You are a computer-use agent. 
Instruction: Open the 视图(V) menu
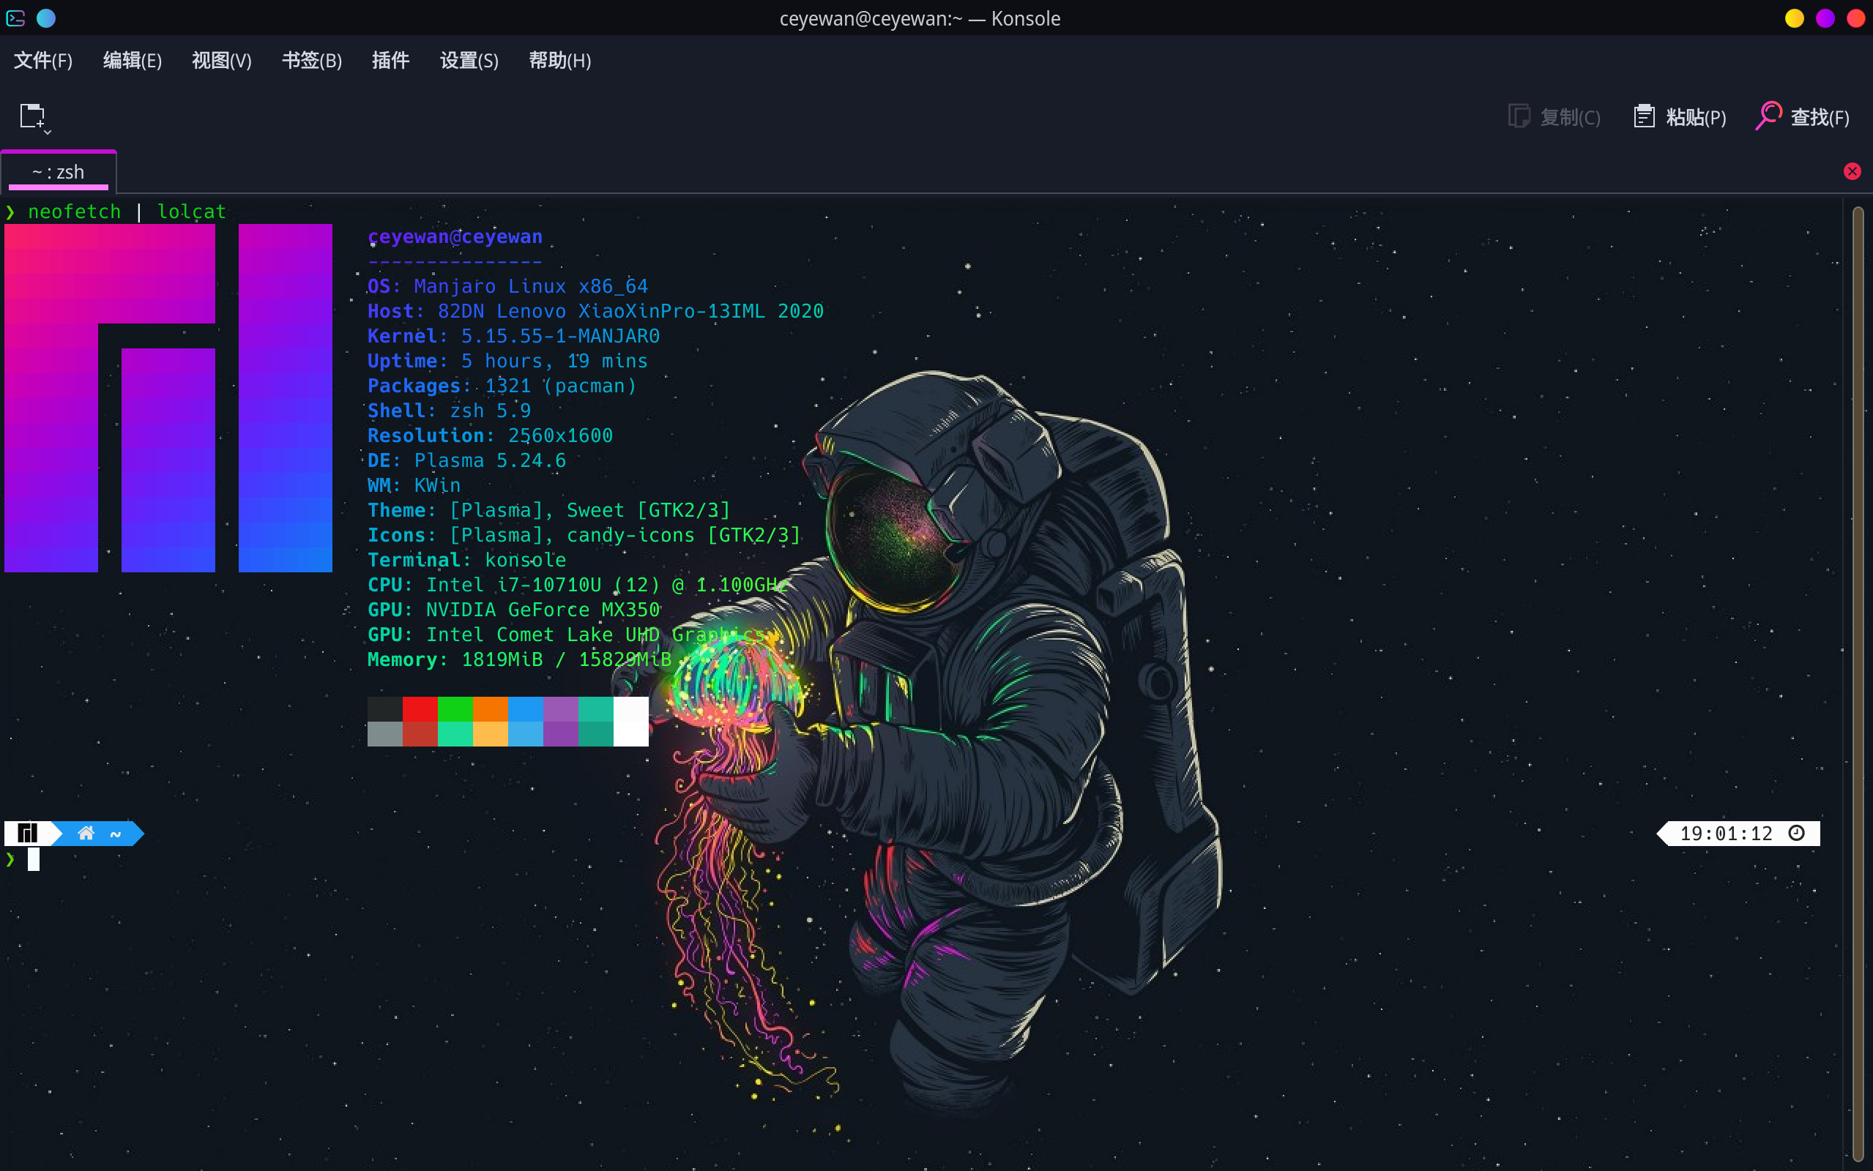click(222, 61)
